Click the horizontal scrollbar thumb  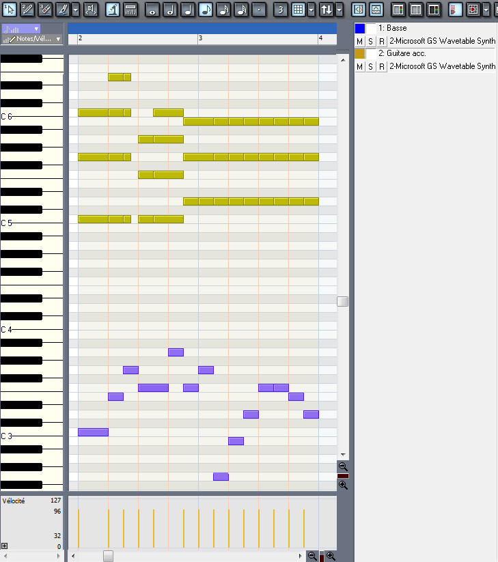[109, 557]
